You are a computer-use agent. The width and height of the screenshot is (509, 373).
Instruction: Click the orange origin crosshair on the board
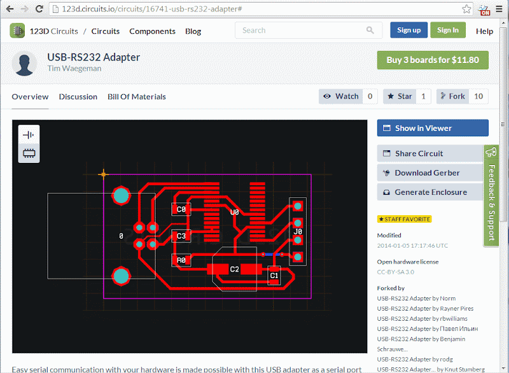(x=103, y=174)
